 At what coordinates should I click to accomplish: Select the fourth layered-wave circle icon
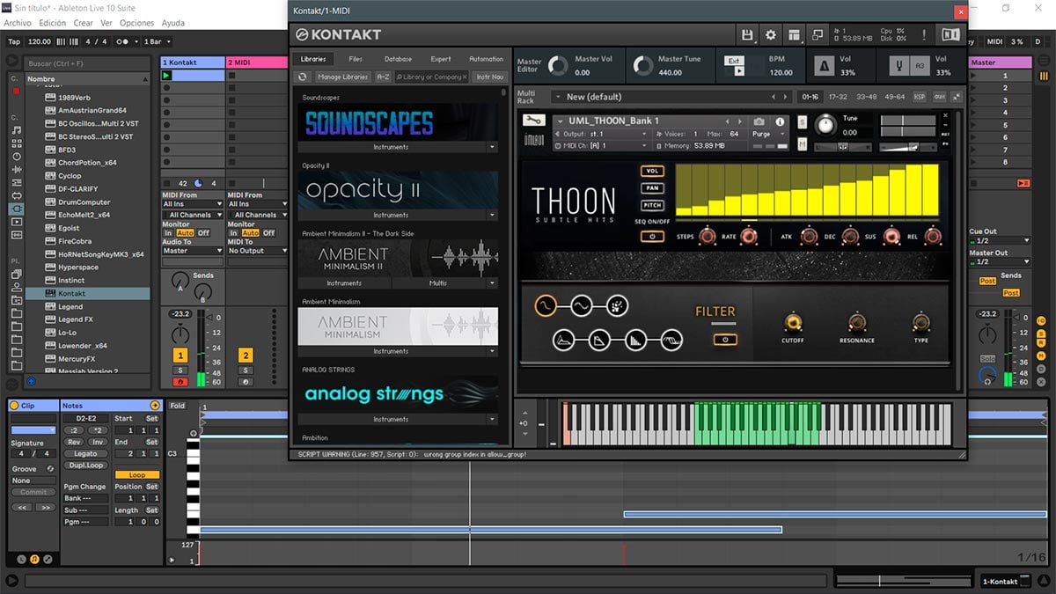671,339
